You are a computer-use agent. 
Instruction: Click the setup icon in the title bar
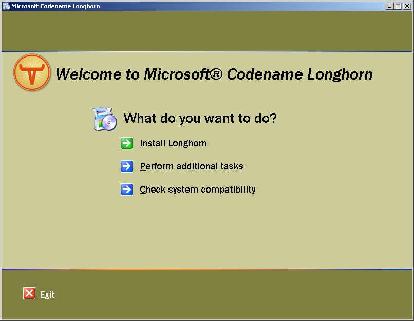click(x=6, y=6)
